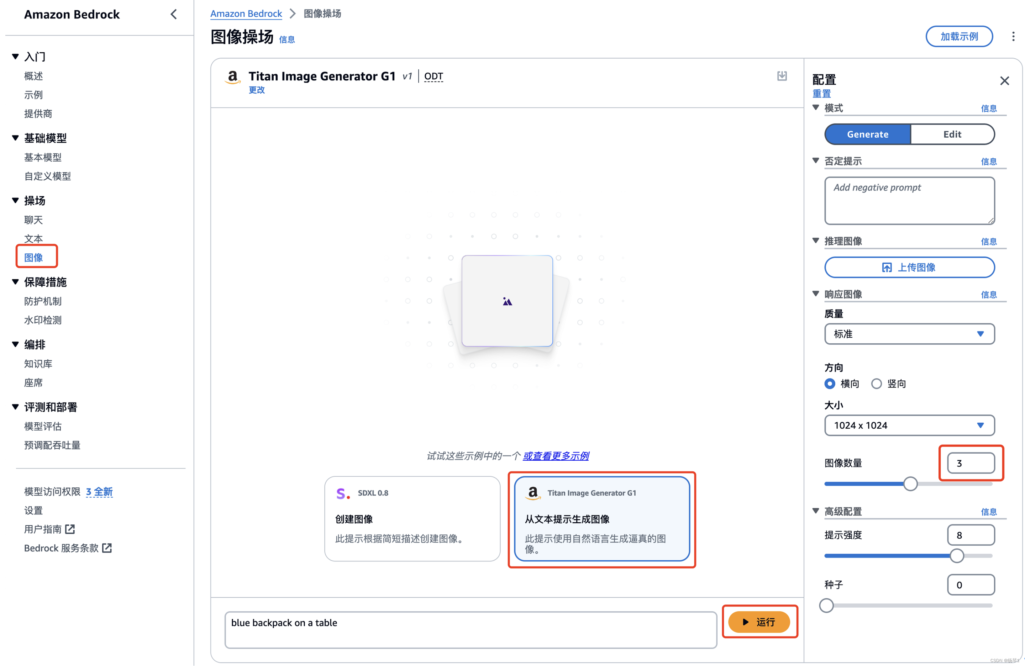
Task: Open Bedrock 服务条款 external link icon
Action: coord(107,548)
